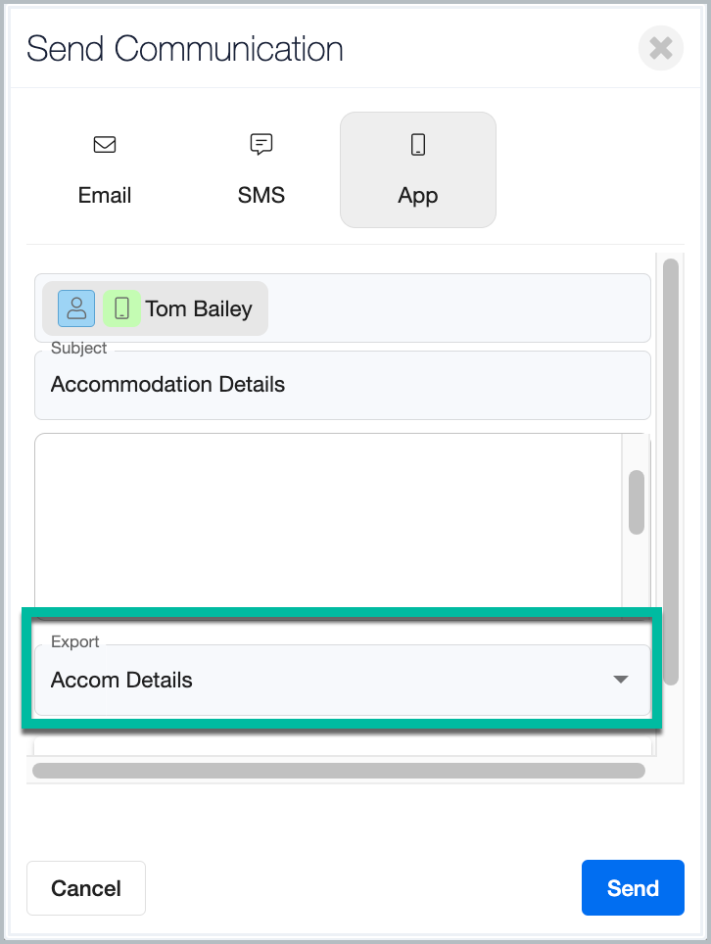Switch to the Email tab
This screenshot has height=944, width=711.
105,169
